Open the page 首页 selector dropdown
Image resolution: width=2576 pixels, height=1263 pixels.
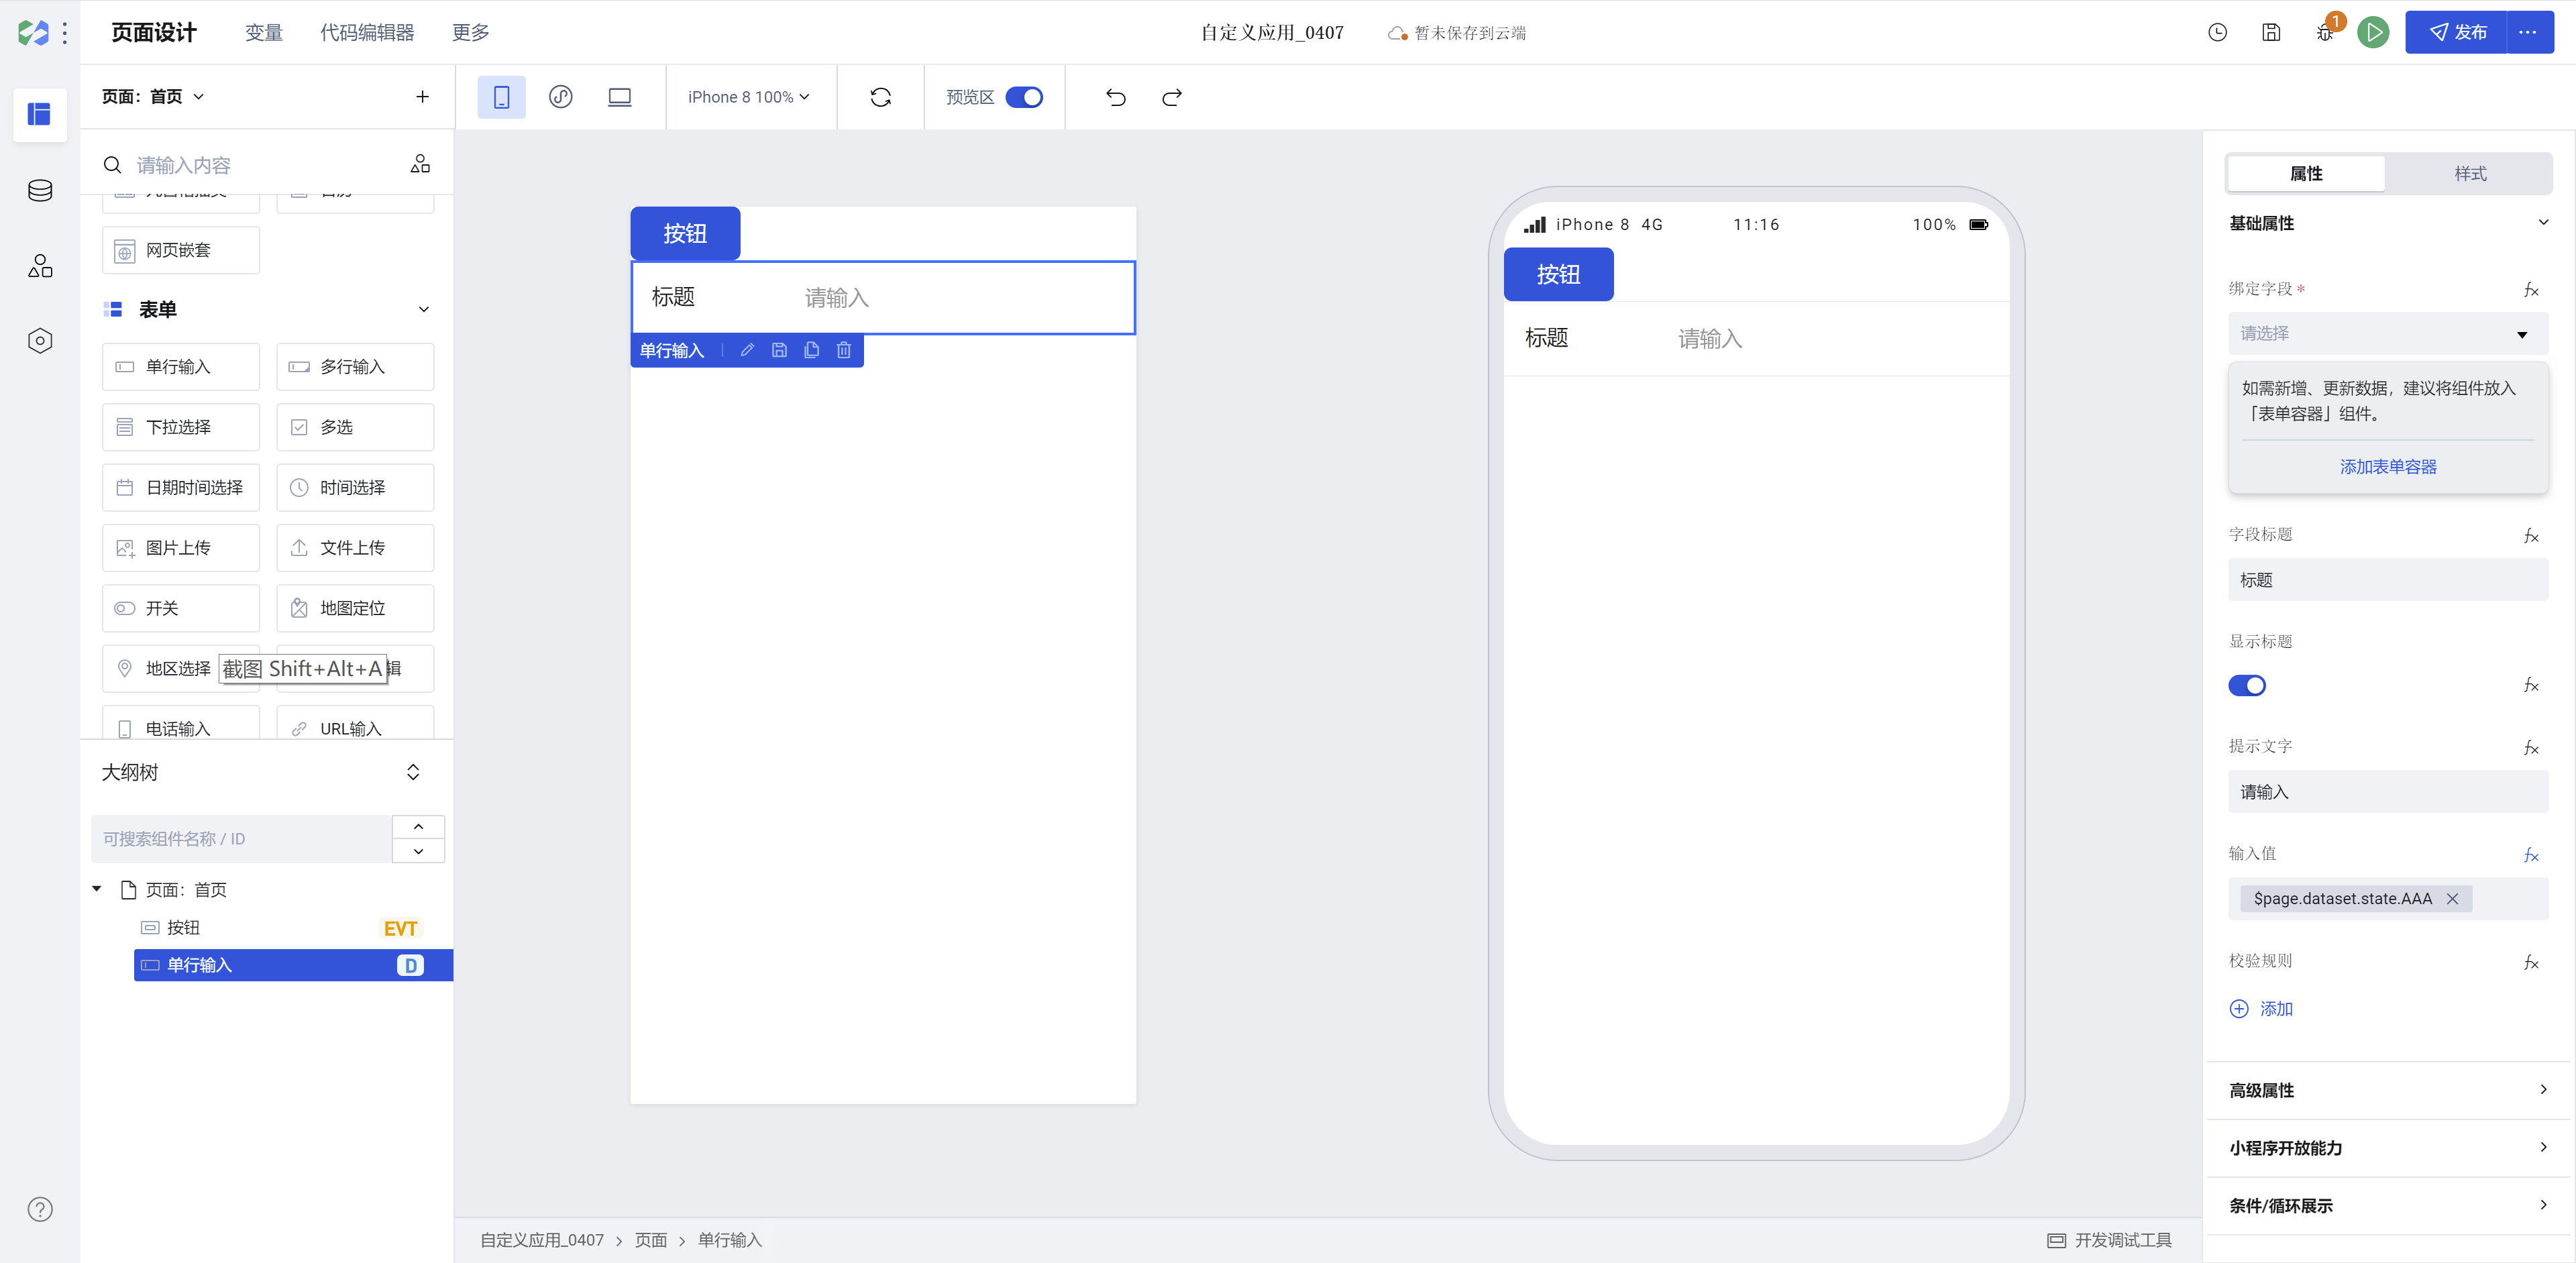click(x=152, y=97)
